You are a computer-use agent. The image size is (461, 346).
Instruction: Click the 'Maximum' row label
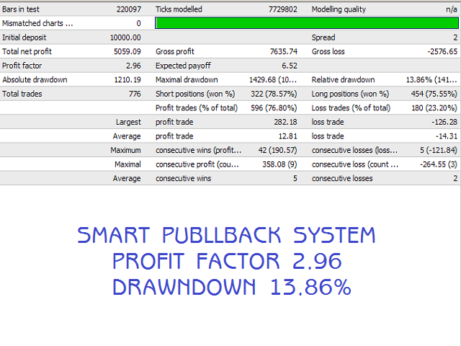(x=125, y=151)
